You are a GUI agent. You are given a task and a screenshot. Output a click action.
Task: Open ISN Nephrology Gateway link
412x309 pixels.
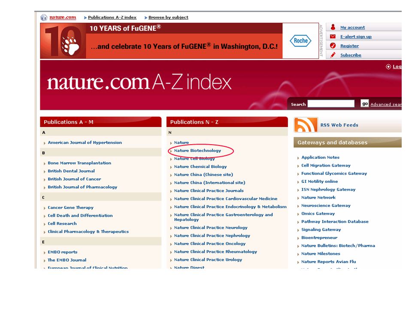(328, 189)
